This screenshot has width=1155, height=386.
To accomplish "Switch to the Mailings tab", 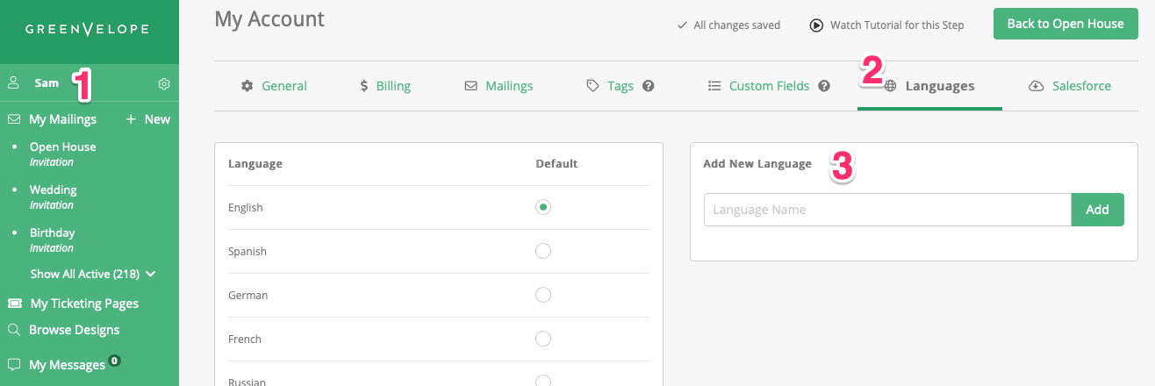I will coord(499,86).
